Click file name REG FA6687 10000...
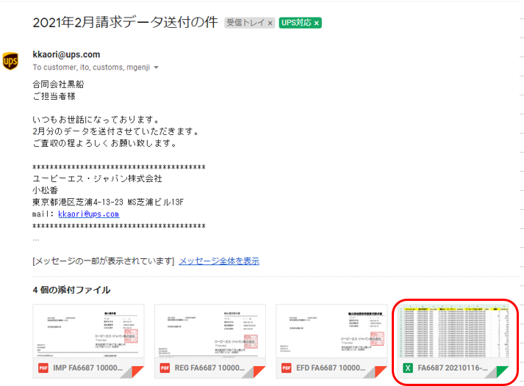This screenshot has width=524, height=386. (209, 368)
